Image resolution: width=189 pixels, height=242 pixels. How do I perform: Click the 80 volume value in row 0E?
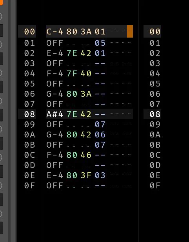coord(72,175)
